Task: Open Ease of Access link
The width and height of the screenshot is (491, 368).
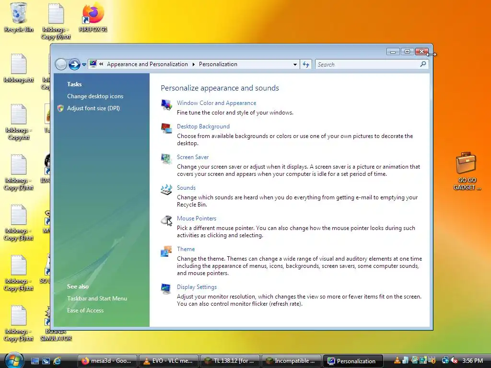Action: (85, 310)
